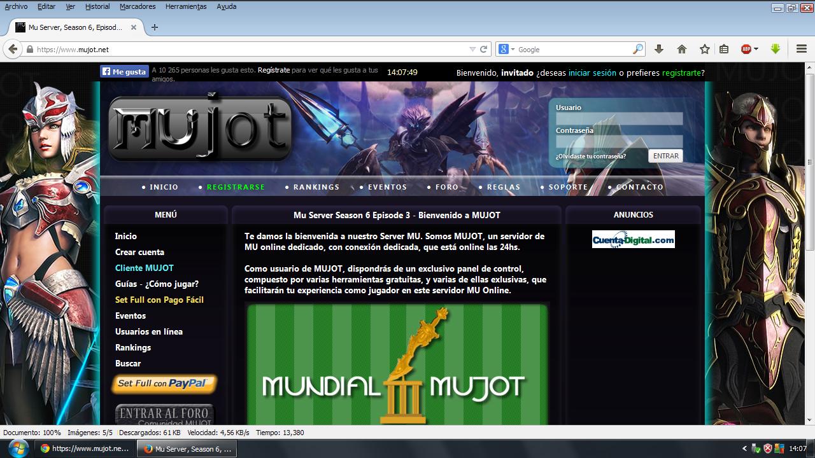Show bookmarks list icon in toolbar
This screenshot has width=815, height=458.
pos(724,49)
